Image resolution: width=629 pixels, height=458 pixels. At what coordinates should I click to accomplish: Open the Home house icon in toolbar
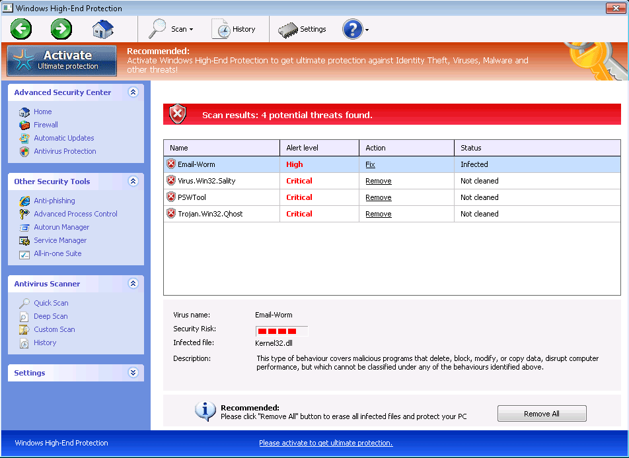tap(103, 29)
